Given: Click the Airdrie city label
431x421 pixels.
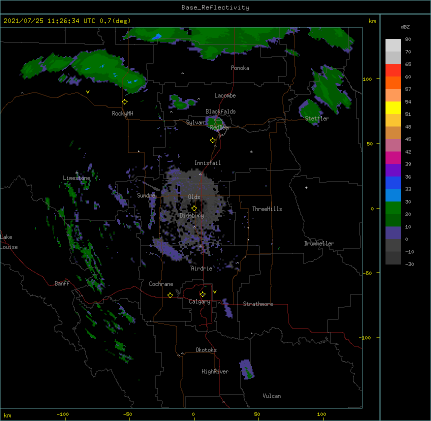Looking at the screenshot, I should [202, 268].
